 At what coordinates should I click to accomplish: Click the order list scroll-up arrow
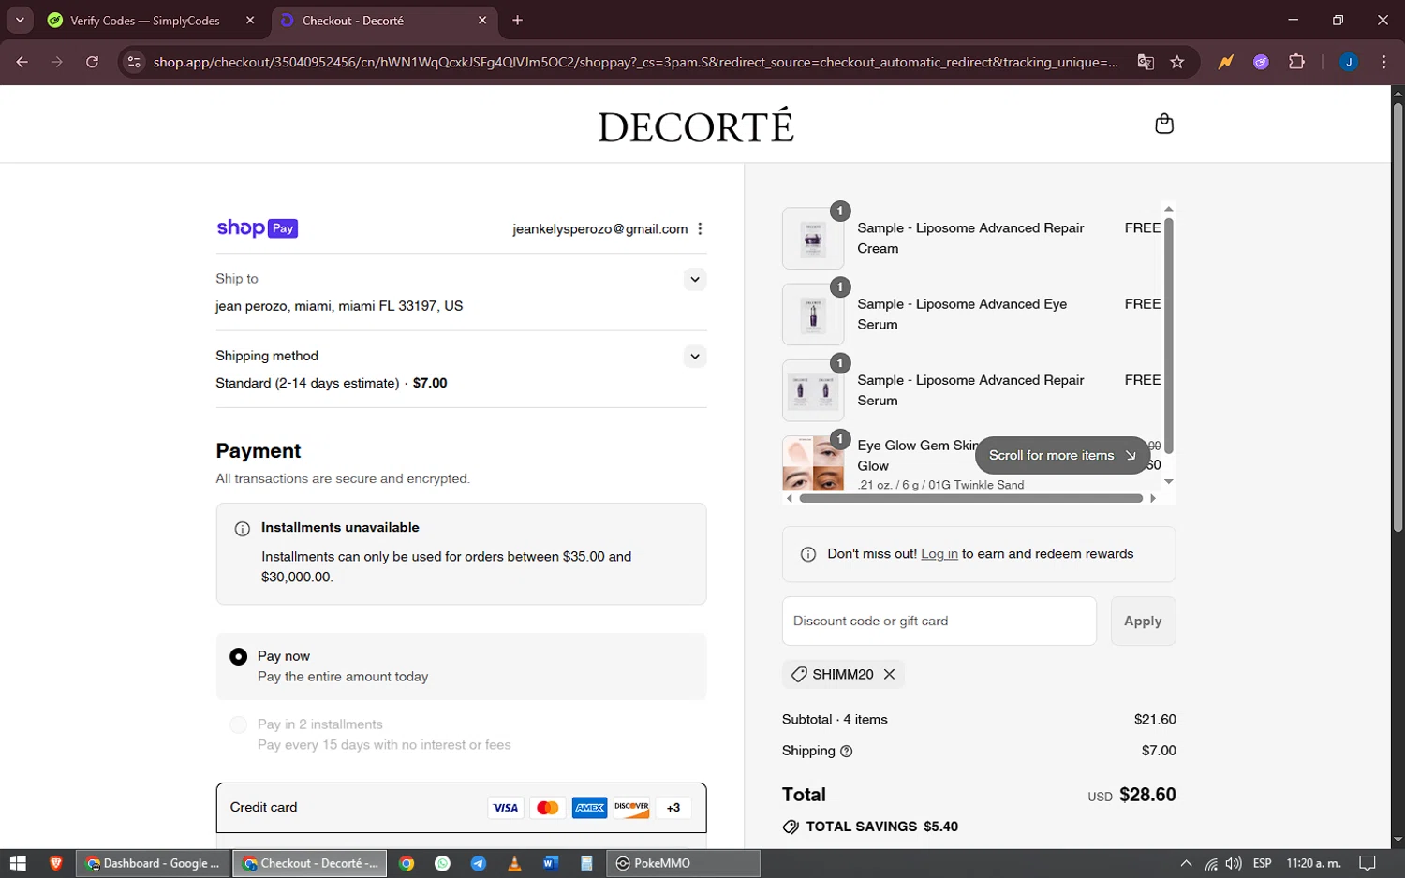click(1168, 208)
